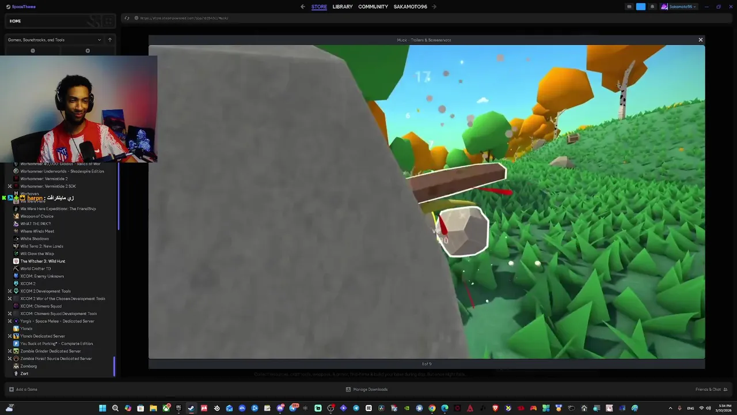Select Ylands Dedicated Server entry
This screenshot has height=415, width=737.
(43, 336)
